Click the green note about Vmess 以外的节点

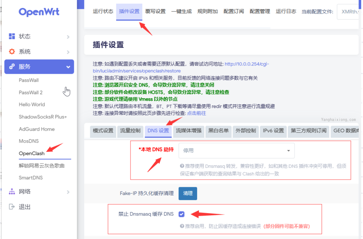click(x=135, y=99)
